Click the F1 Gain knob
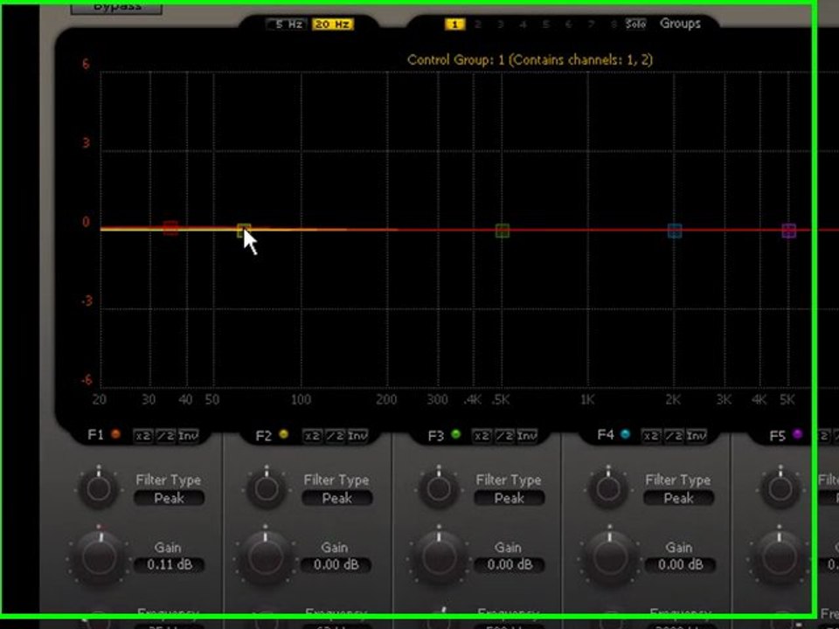Screen dimensions: 839x629 click(99, 557)
